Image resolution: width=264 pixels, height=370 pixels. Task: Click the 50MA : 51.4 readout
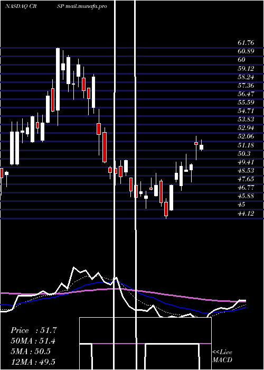[34, 341]
